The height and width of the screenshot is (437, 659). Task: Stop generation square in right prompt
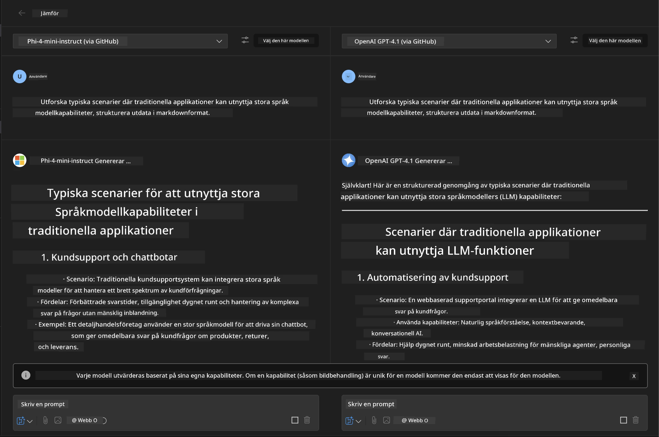tap(624, 420)
